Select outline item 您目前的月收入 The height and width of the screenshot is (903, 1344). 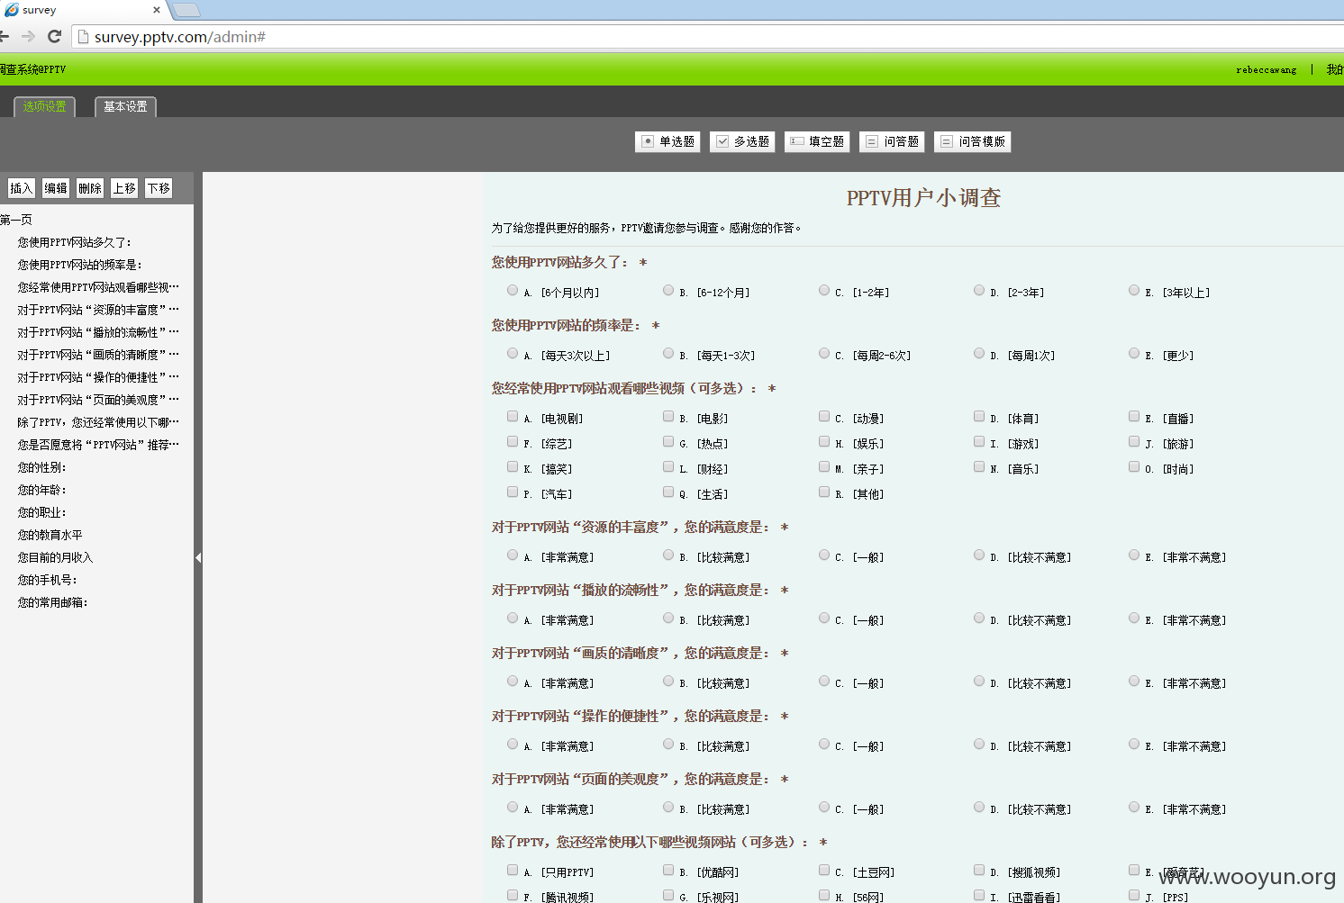click(56, 557)
